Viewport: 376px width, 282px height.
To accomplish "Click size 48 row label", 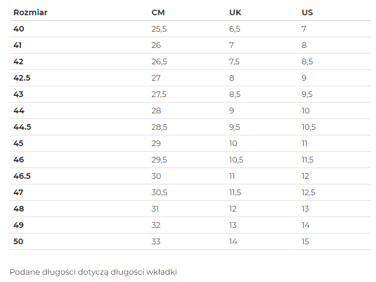I will pos(19,209).
